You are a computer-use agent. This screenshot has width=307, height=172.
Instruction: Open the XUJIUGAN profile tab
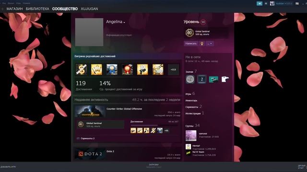coord(90,9)
